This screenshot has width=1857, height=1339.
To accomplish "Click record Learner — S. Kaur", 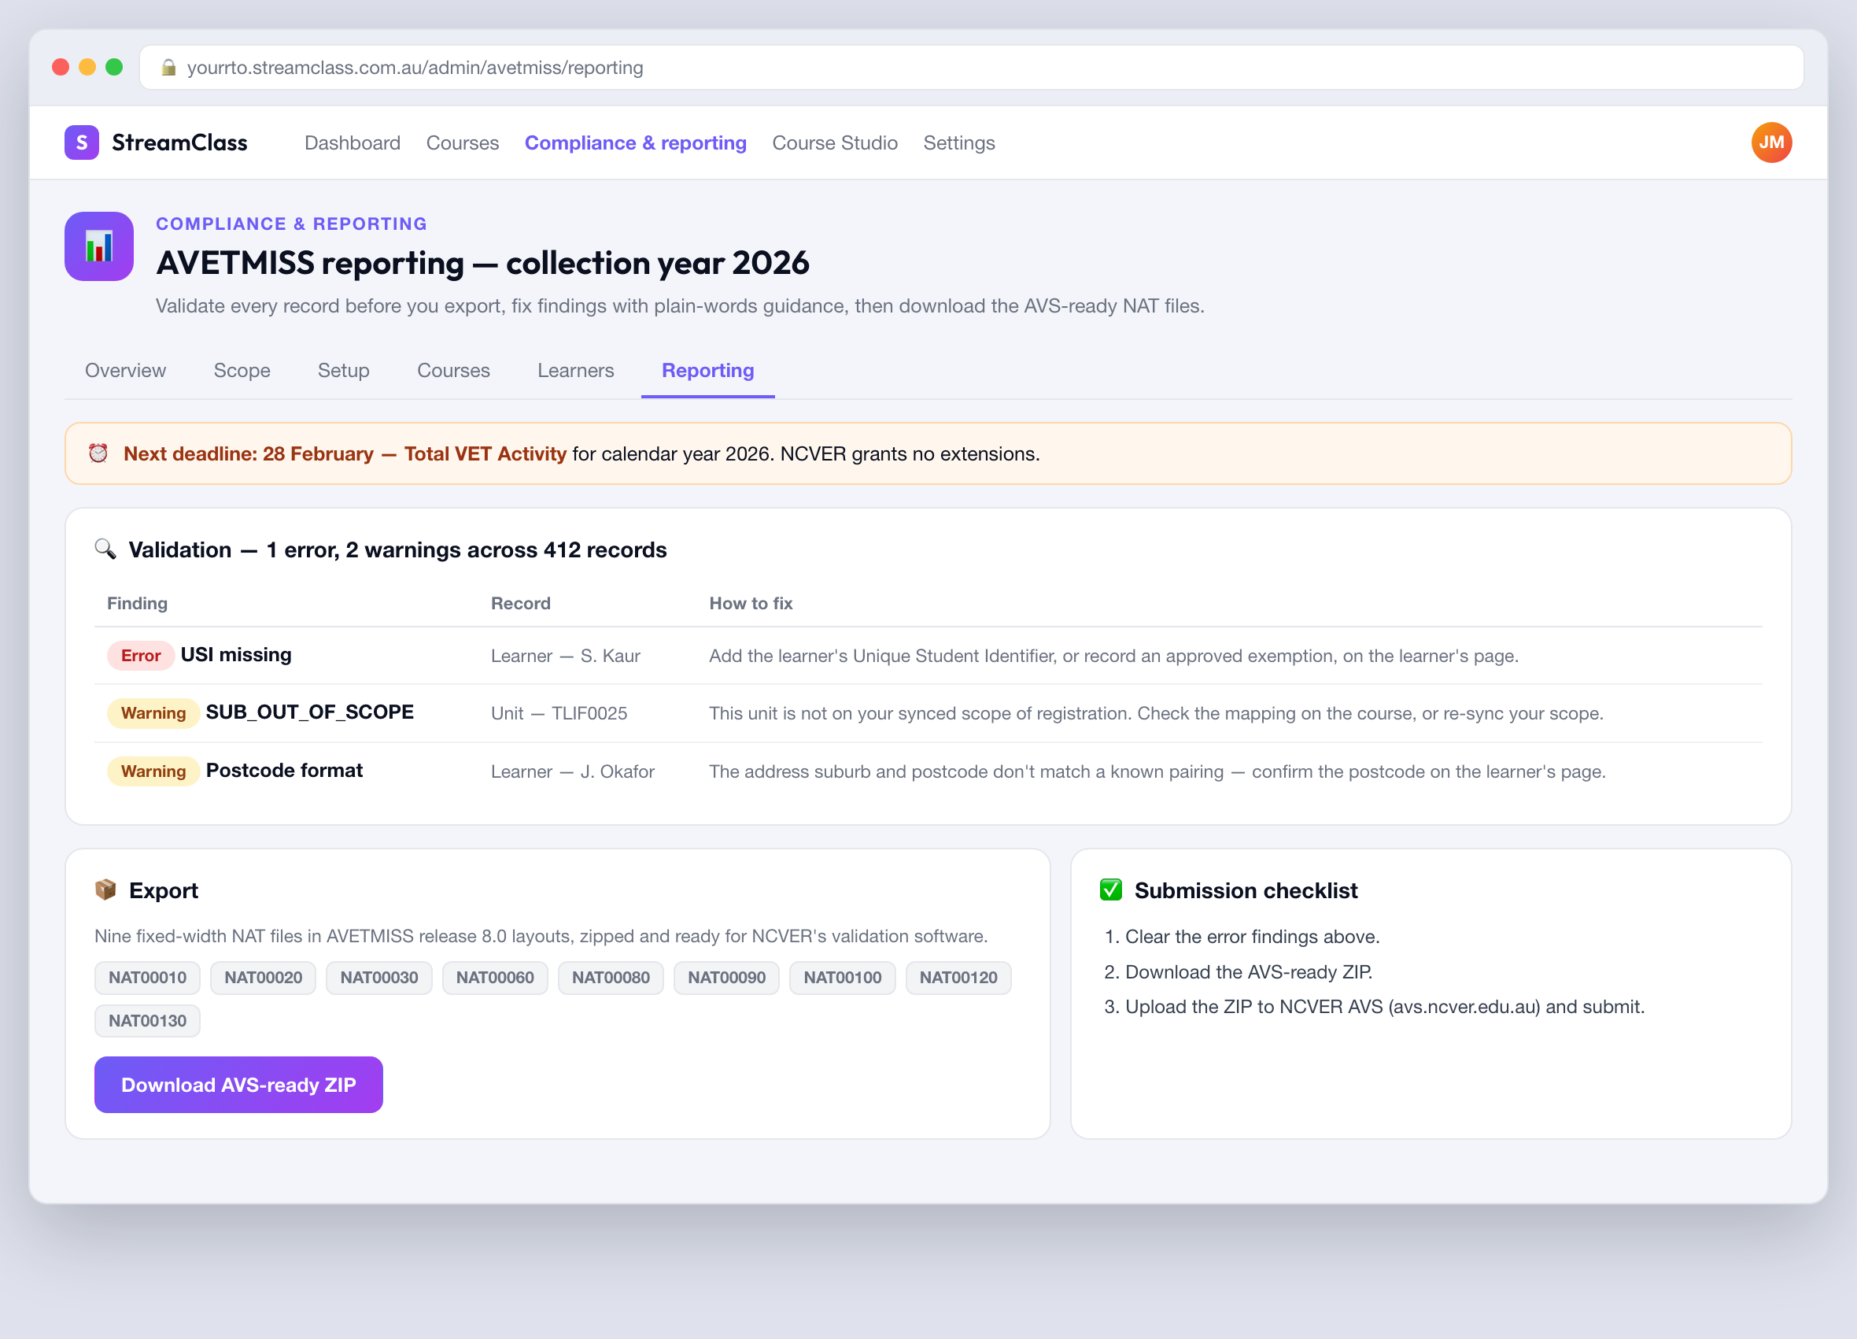I will click(x=566, y=655).
